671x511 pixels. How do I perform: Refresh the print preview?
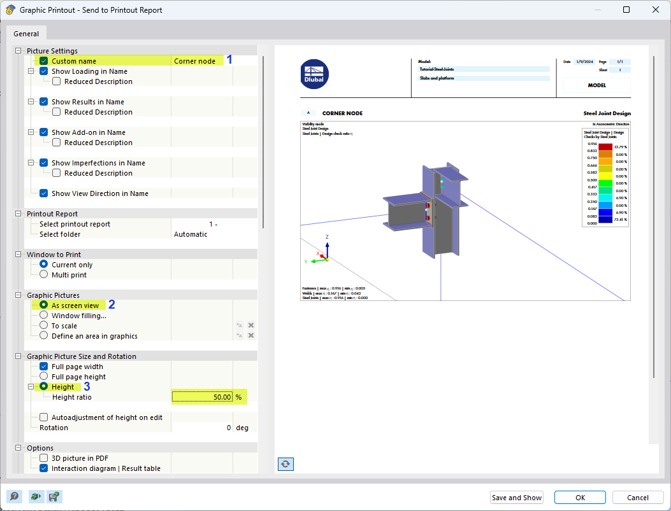pos(285,463)
